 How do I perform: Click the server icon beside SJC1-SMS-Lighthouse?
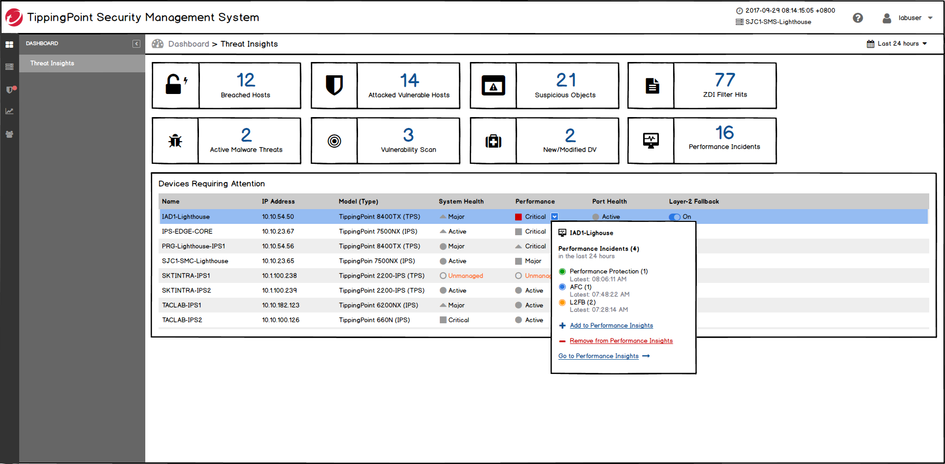pyautogui.click(x=739, y=22)
